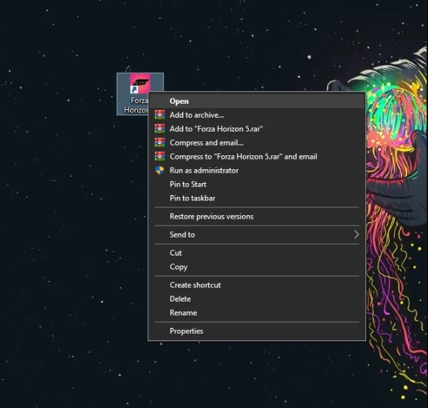Click WinRAR icon beside Compress to "Forza Horizon 5.rar" and email
Screen dimensions: 428x408
coord(159,157)
